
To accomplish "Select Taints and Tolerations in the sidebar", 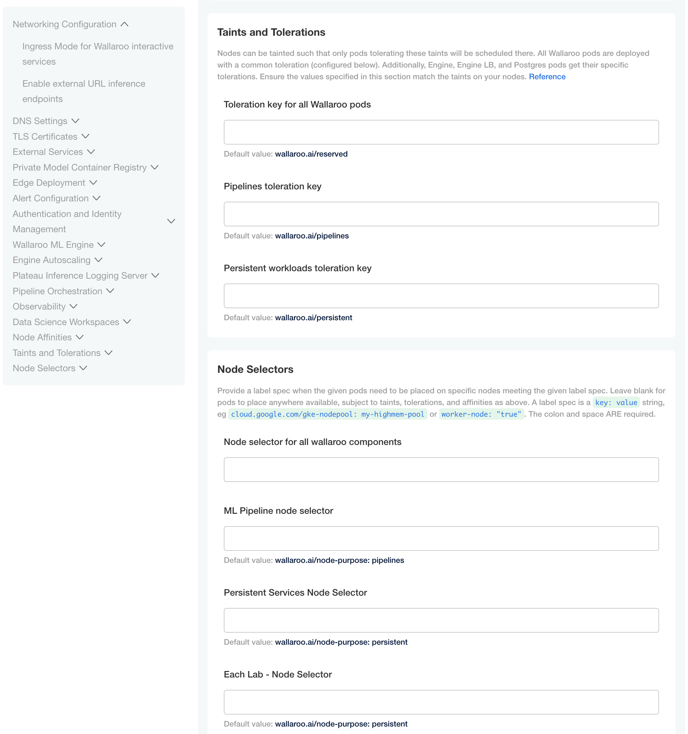I will coord(56,353).
